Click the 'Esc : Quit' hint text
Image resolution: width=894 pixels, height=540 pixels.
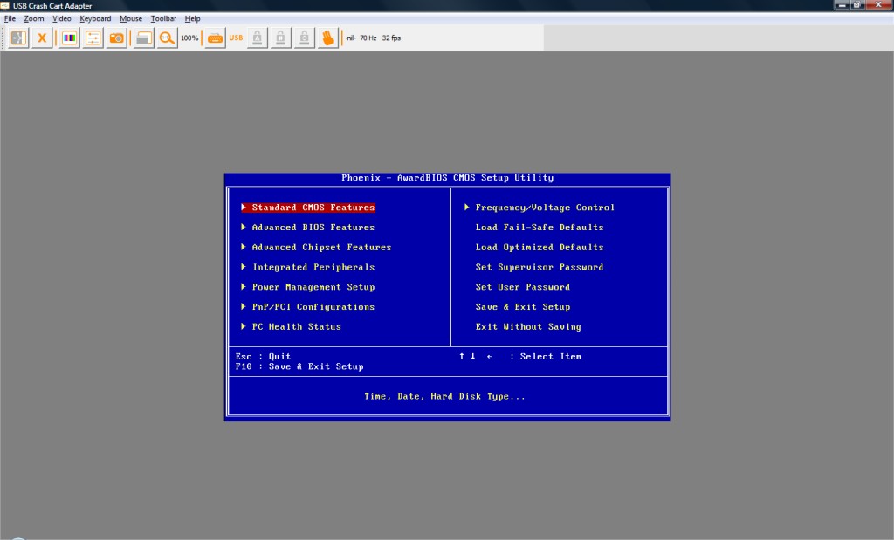[x=263, y=357]
